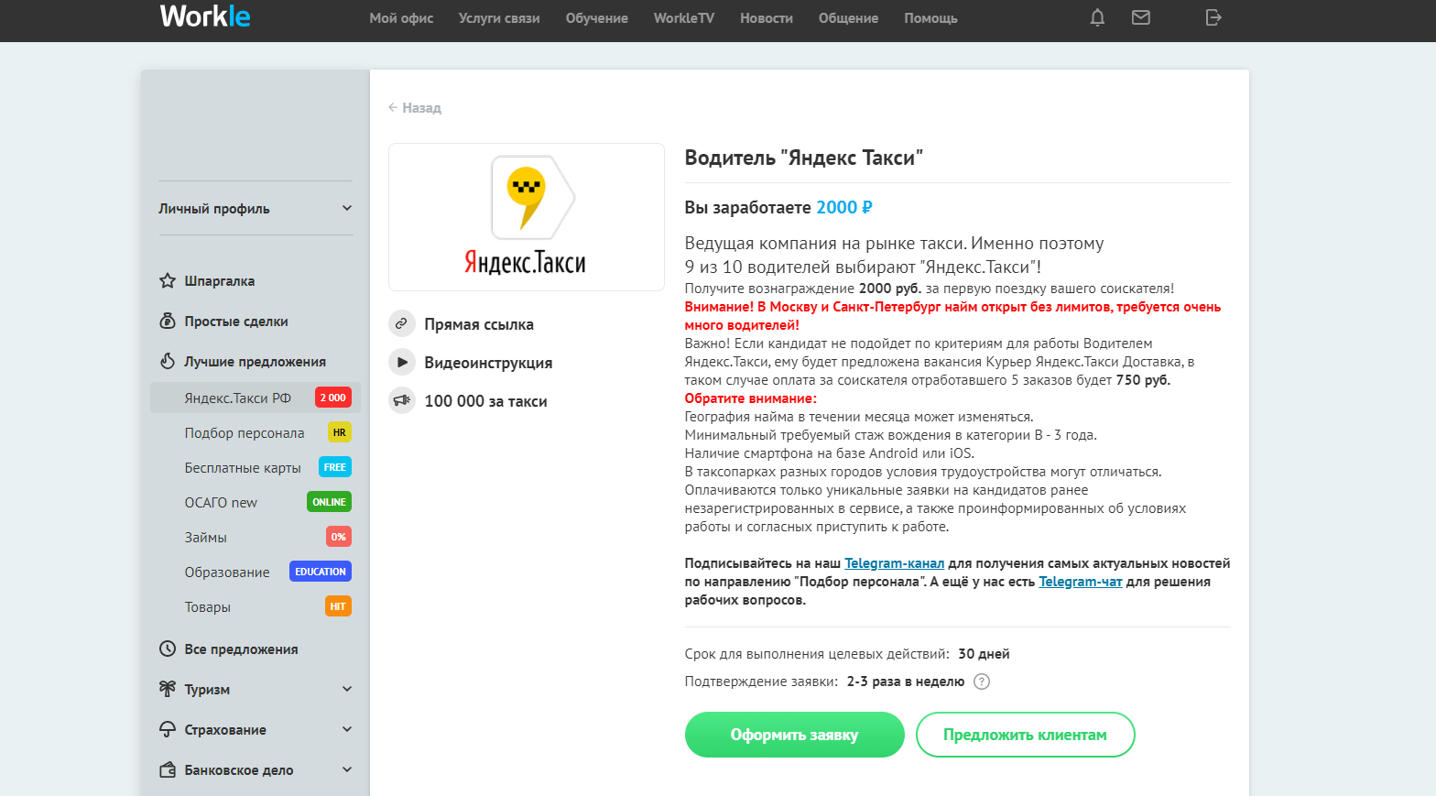Click the question mark help icon near Подтверждение заявки
Image resolution: width=1436 pixels, height=796 pixels.
click(x=982, y=682)
